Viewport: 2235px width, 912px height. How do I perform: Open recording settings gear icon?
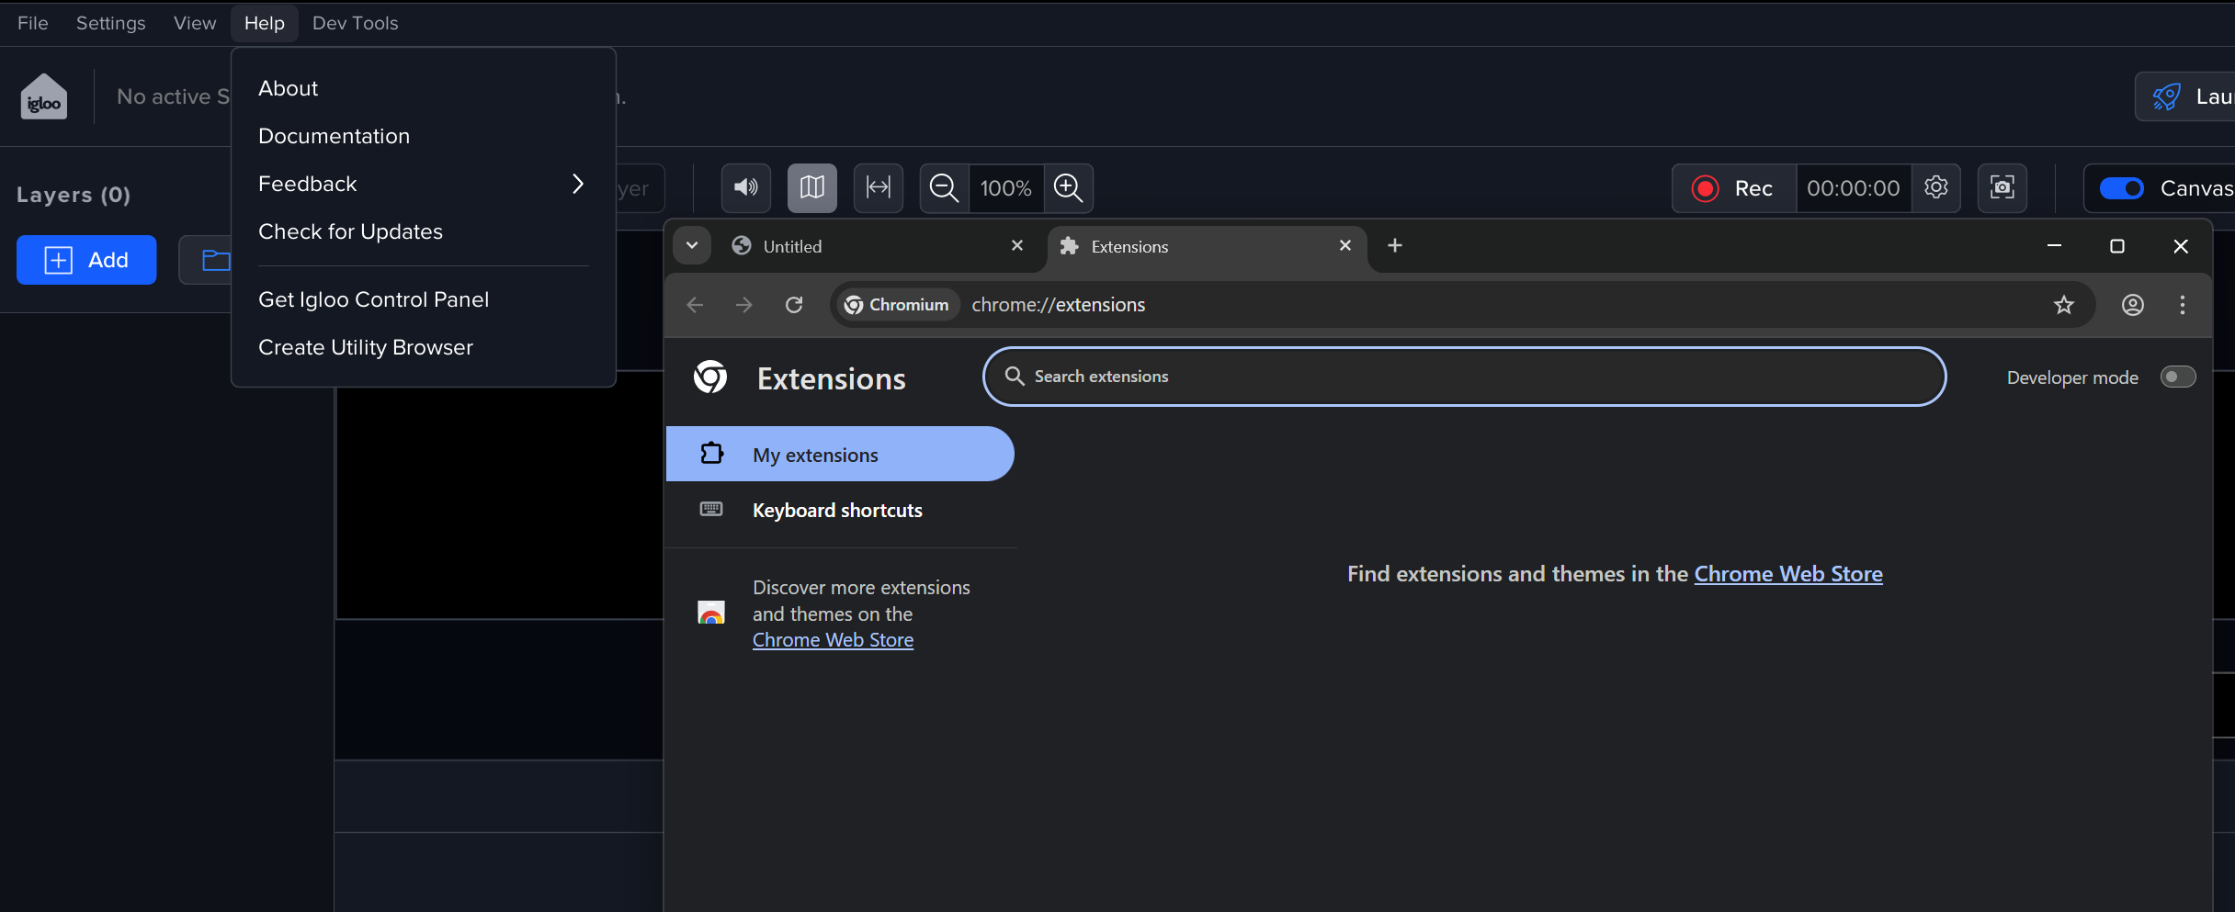click(1935, 188)
